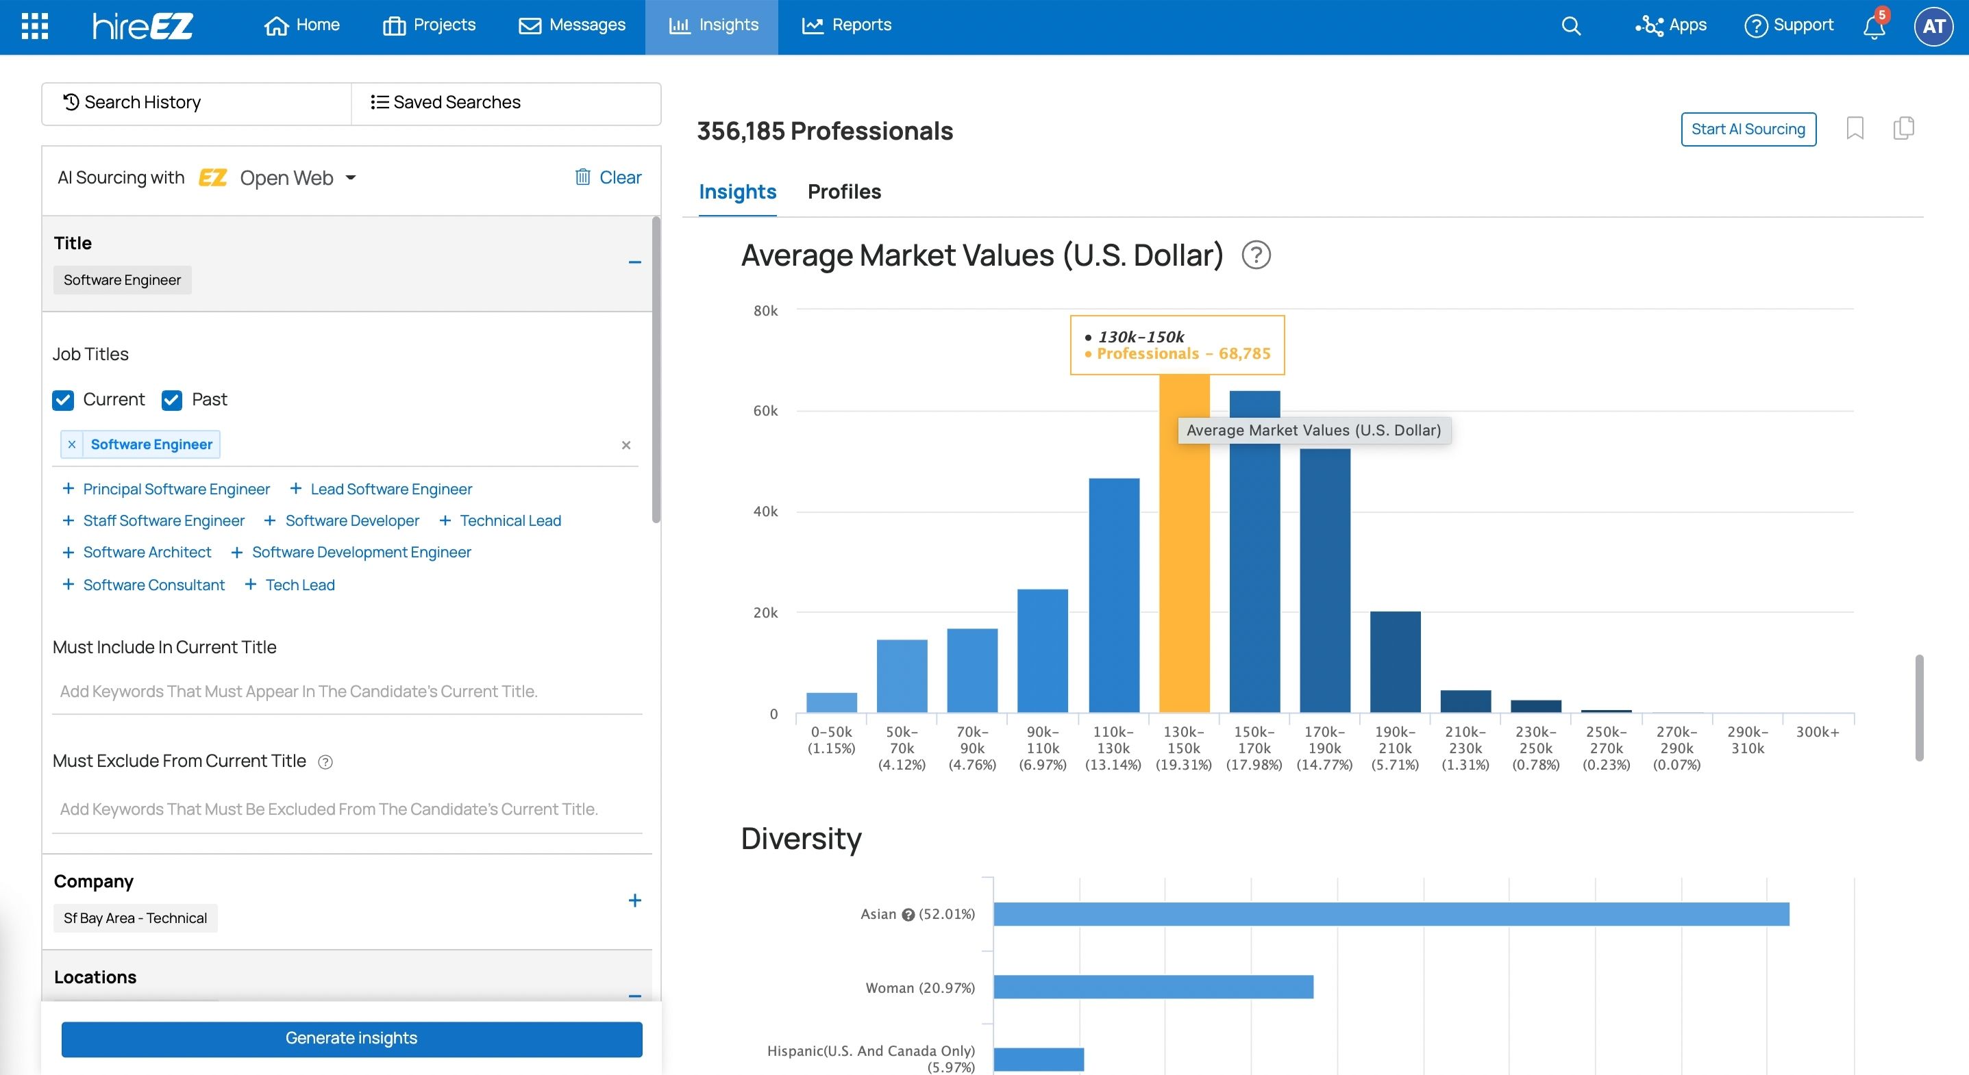The image size is (1969, 1075).
Task: Uncheck the Current job titles checkbox
Action: coord(62,401)
